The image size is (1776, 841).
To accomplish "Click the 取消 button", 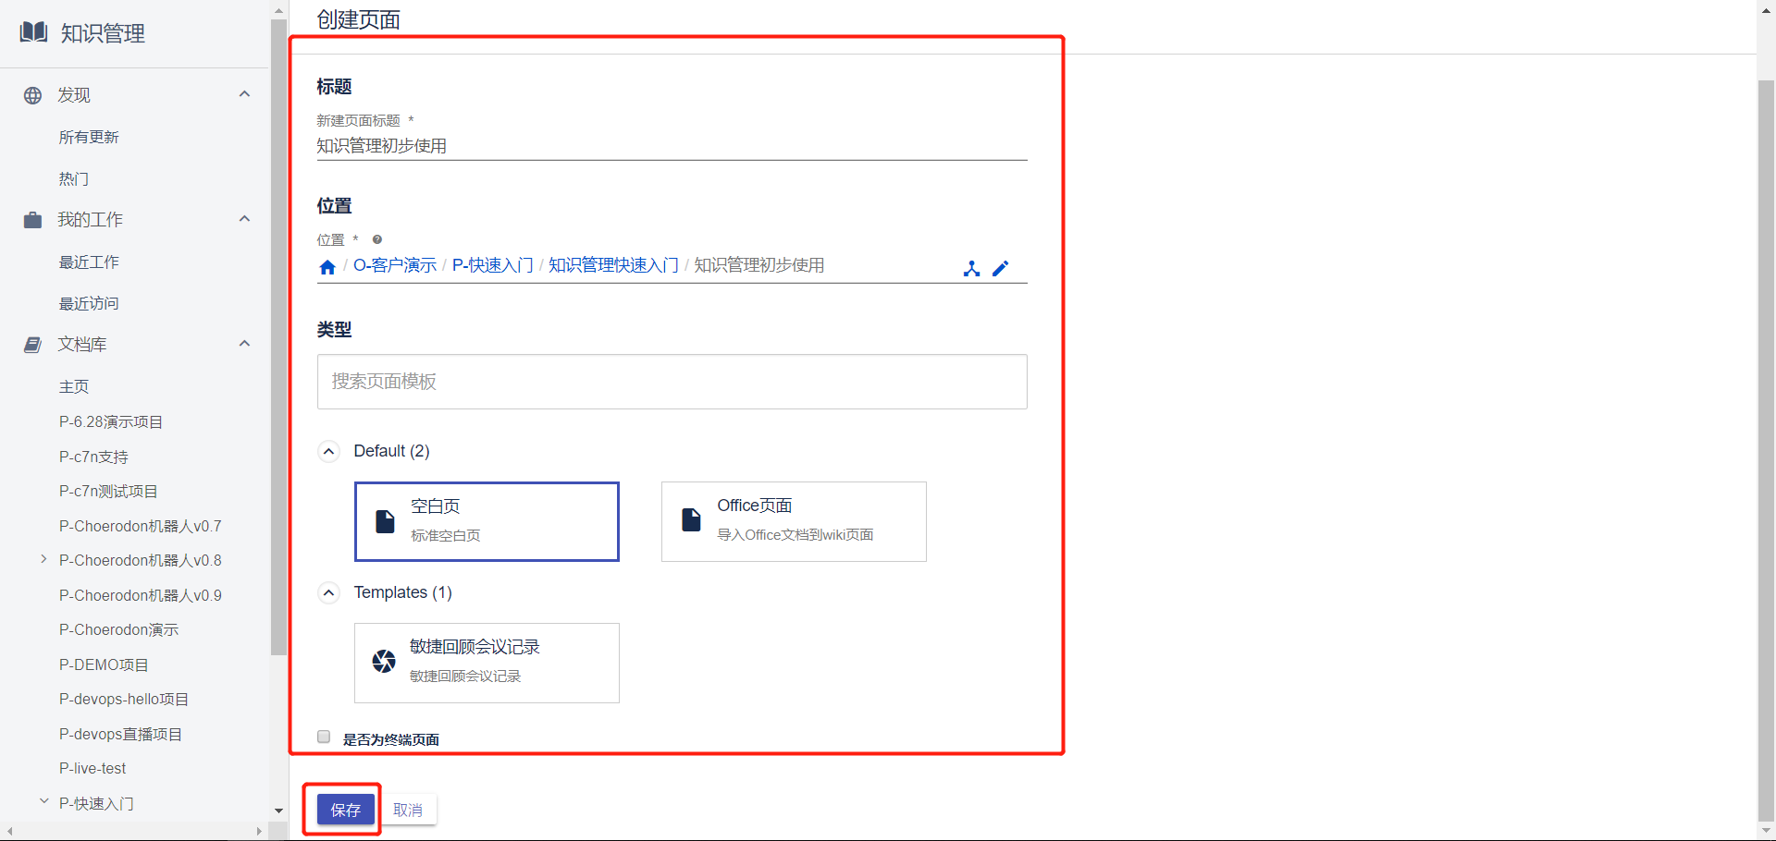I will point(408,810).
